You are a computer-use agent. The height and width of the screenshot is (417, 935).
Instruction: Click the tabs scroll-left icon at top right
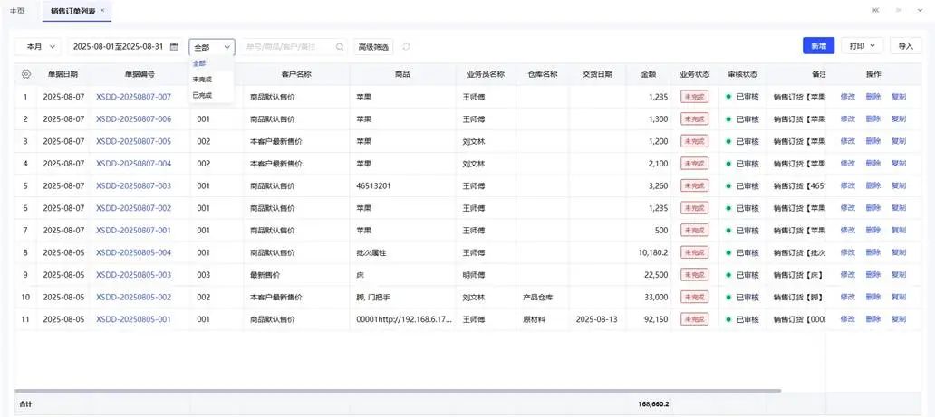(x=875, y=10)
